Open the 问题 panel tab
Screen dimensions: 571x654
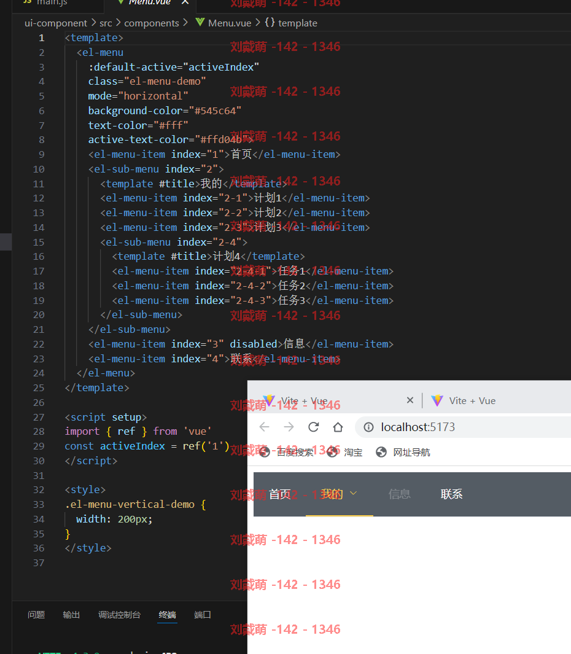[x=36, y=615]
